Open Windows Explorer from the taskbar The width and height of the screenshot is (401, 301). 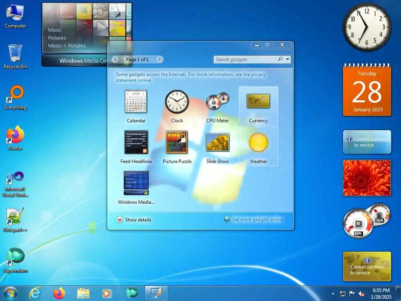point(83,293)
